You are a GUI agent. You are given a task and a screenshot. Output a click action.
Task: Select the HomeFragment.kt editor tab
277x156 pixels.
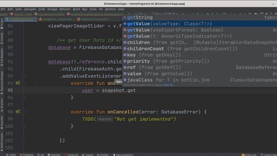(21, 19)
